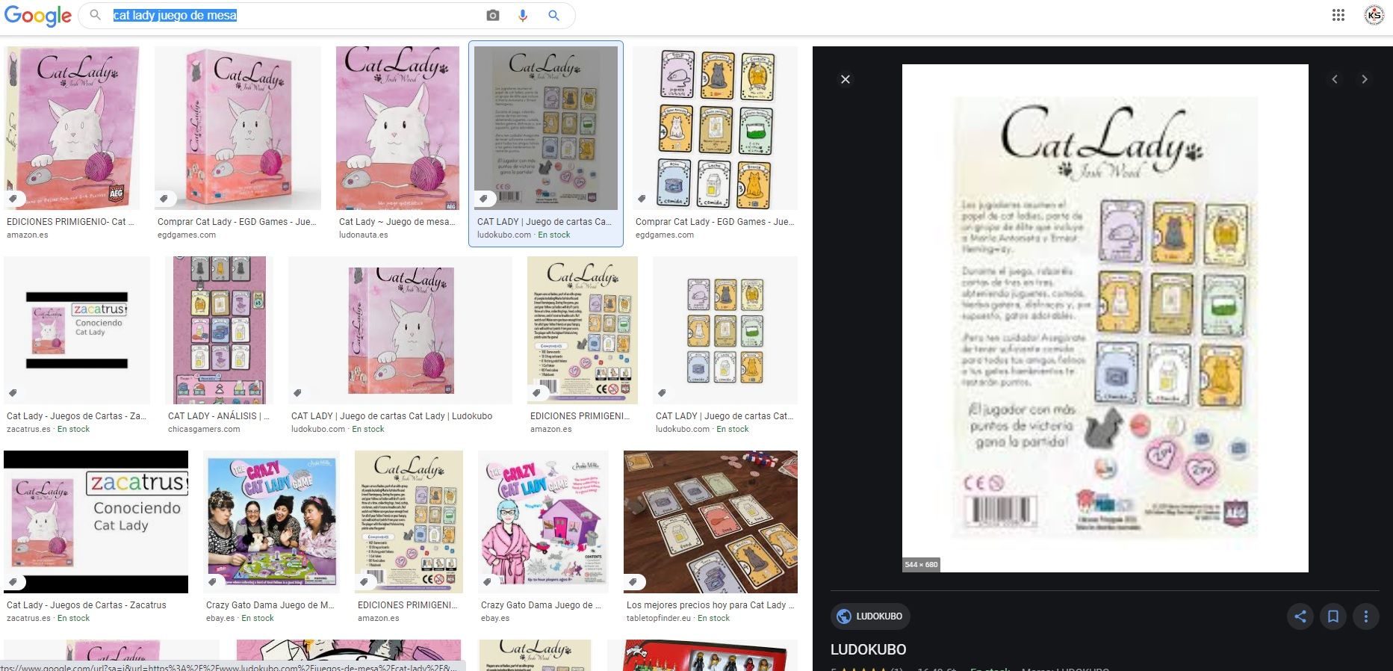This screenshot has width=1393, height=671.
Task: Open Crazy Cat Lady Game ebay thumbnail
Action: click(x=271, y=522)
